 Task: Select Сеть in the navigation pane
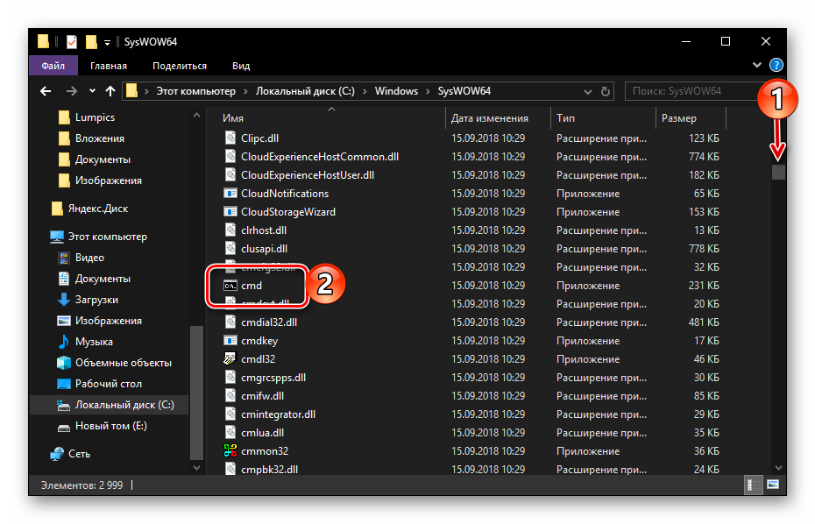[x=70, y=454]
